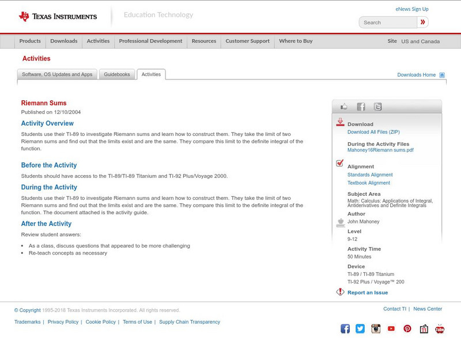Open TI's Instagram from the footer
Screen dimensions: 461x338
coord(375,328)
